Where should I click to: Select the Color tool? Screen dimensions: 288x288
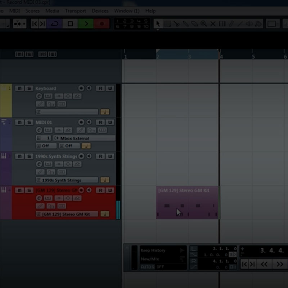[258, 23]
